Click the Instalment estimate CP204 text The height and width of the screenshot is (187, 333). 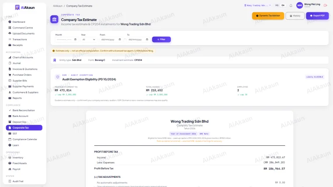[127, 60]
